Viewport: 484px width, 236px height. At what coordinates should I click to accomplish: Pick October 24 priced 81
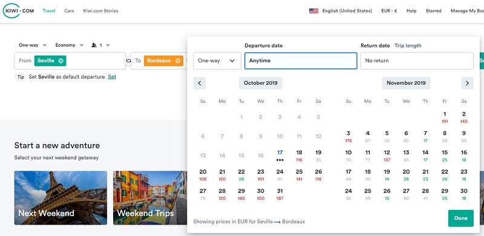[x=280, y=175]
